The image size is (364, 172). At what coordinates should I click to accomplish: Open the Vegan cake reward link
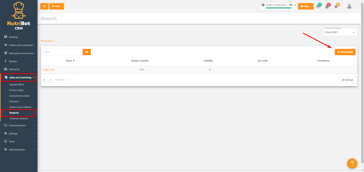point(49,69)
